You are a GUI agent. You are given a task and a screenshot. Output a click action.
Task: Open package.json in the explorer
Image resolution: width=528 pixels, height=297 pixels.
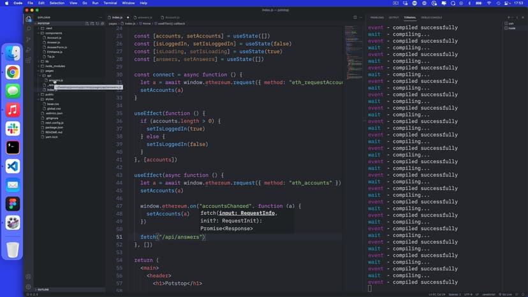(55, 127)
